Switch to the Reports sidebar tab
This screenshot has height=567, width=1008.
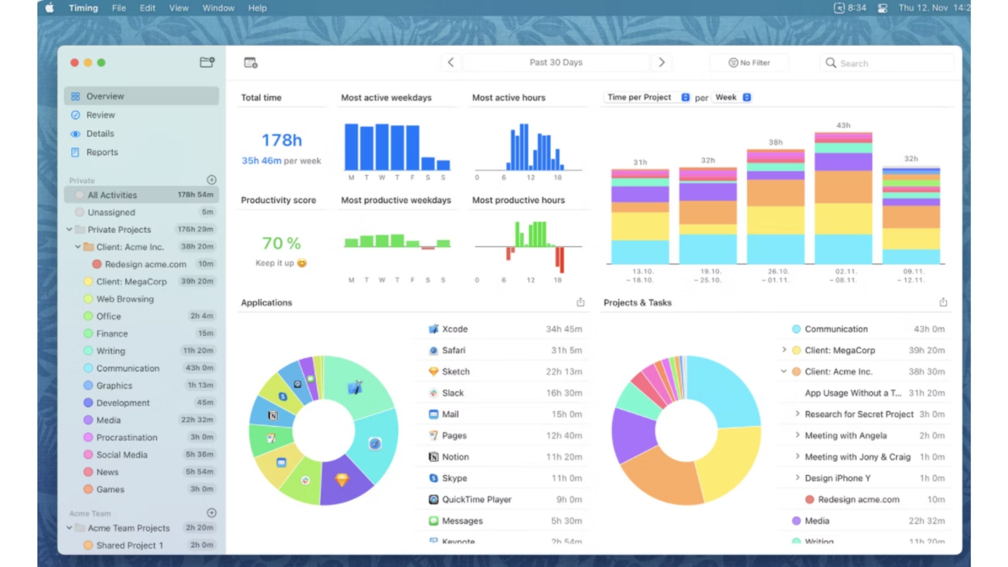[102, 152]
